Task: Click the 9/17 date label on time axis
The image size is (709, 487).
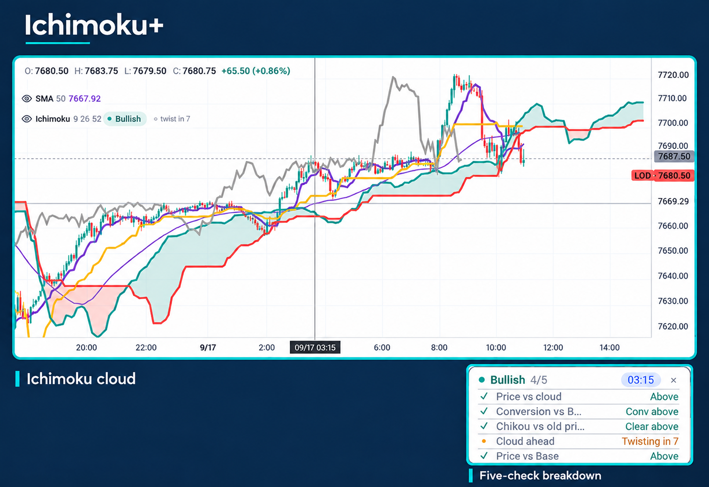Action: [x=208, y=347]
